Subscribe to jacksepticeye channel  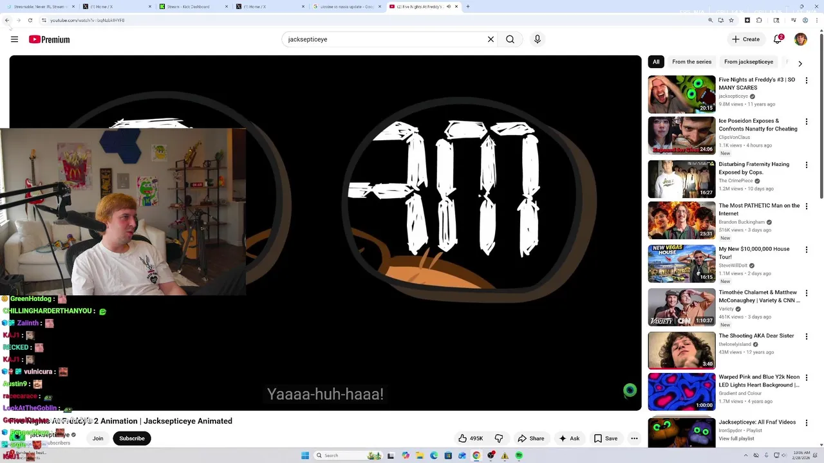tap(132, 439)
